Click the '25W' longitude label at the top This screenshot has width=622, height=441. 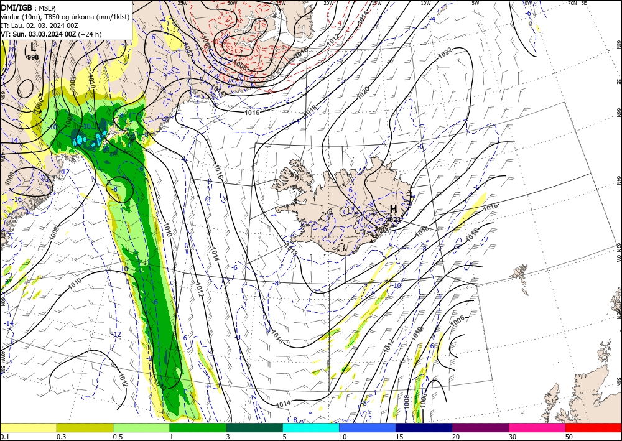pyautogui.click(x=281, y=3)
